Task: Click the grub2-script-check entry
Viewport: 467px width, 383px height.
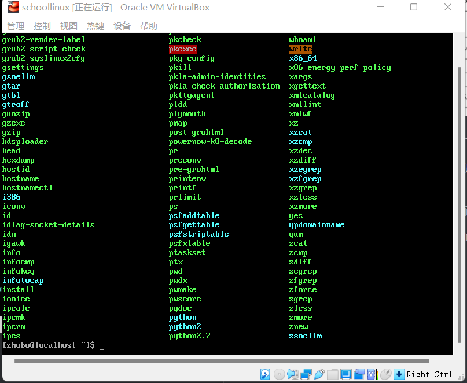Action: coord(43,49)
